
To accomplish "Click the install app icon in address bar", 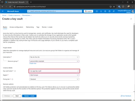I will click(111, 7).
